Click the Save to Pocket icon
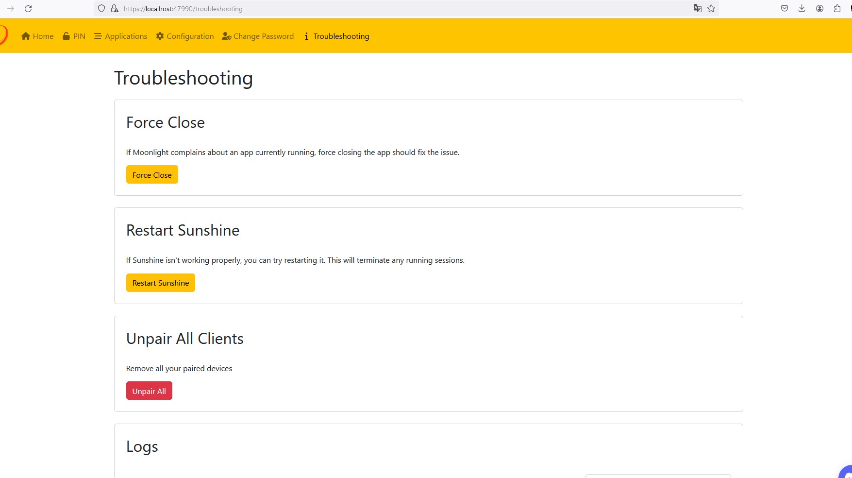Image resolution: width=852 pixels, height=478 pixels. pos(785,9)
